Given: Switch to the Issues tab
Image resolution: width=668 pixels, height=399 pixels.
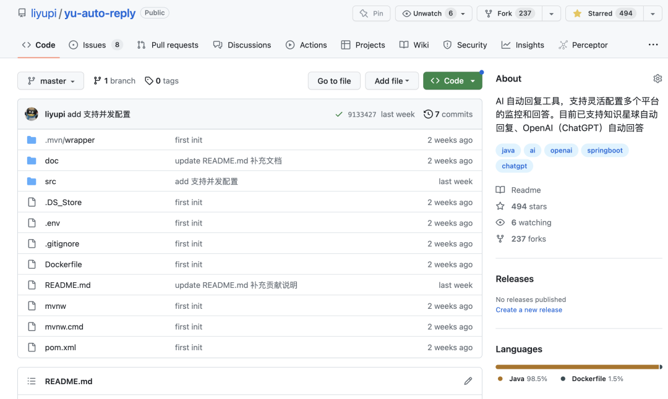Looking at the screenshot, I should pyautogui.click(x=95, y=45).
